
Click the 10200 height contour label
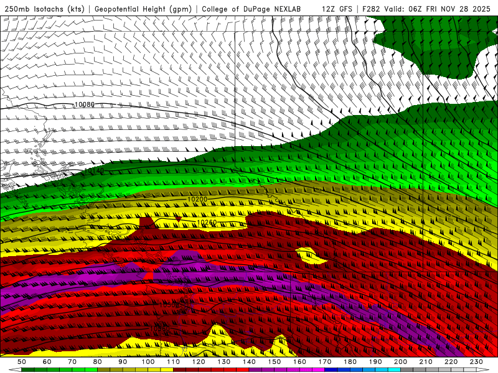pos(197,199)
